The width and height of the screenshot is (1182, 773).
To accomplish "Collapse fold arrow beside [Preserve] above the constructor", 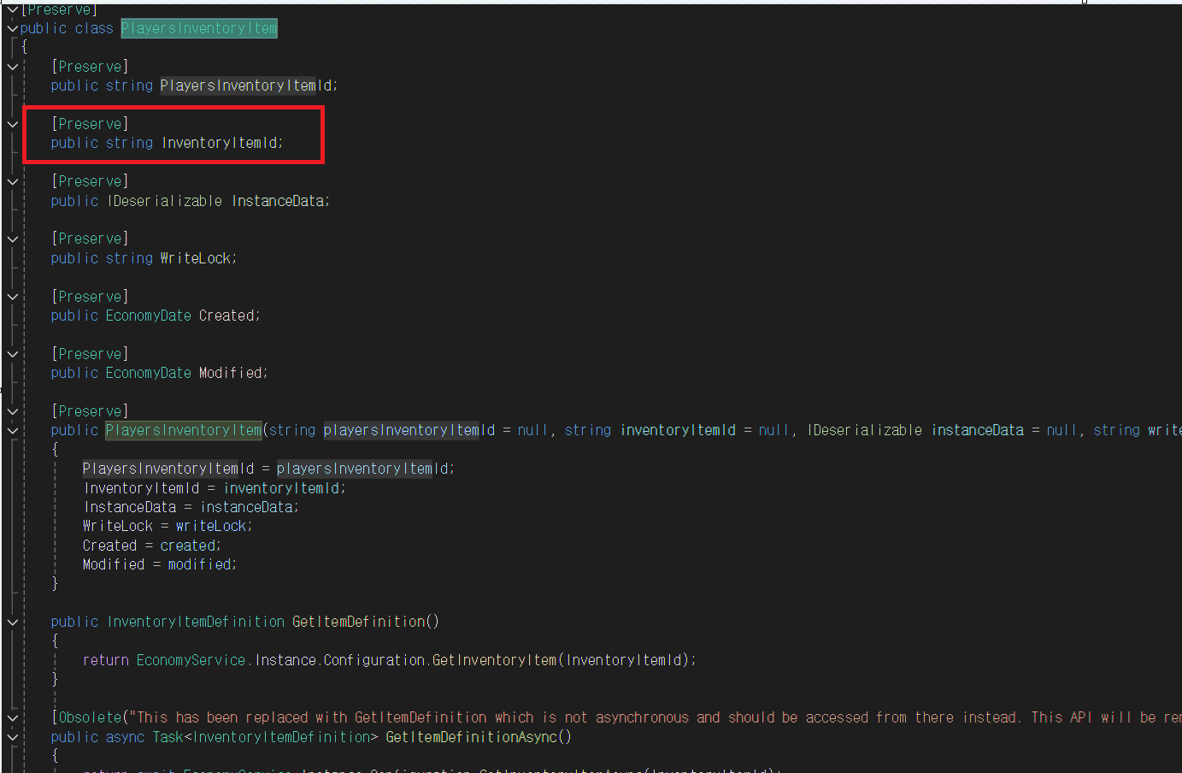I will pos(13,411).
